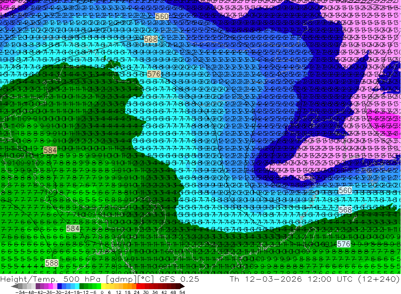The image size is (401, 294).
Task: Click the 12:00 UTC time text
Action: click(x=330, y=279)
